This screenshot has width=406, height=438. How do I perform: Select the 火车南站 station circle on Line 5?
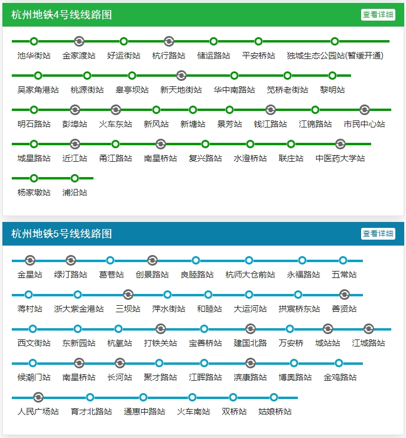pyautogui.click(x=193, y=397)
